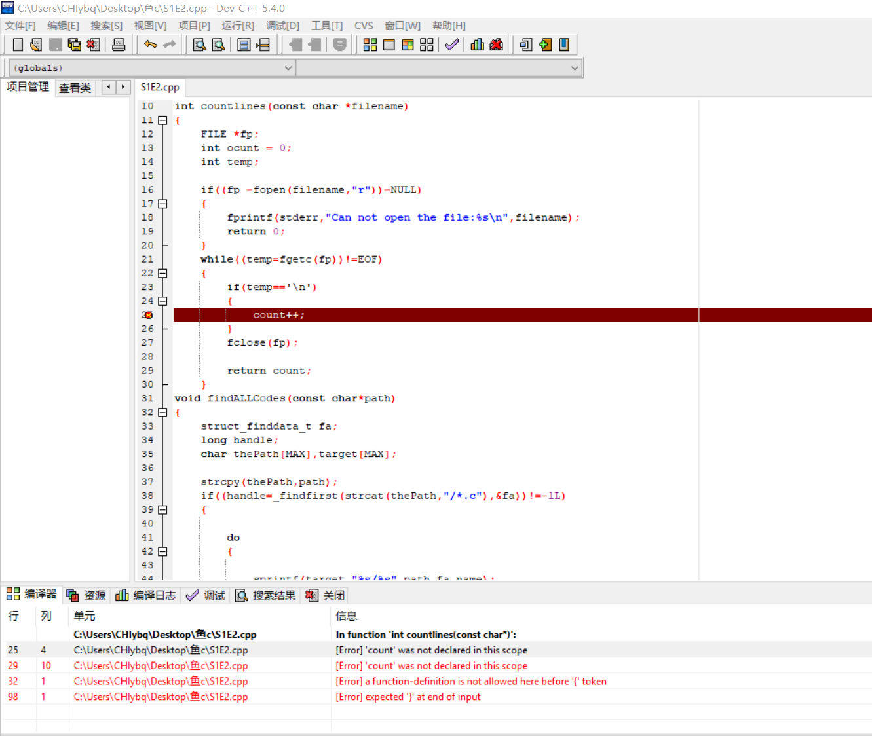Screen dimensions: 872x736
Task: Click the Profile analysis chart icon
Action: coord(477,45)
